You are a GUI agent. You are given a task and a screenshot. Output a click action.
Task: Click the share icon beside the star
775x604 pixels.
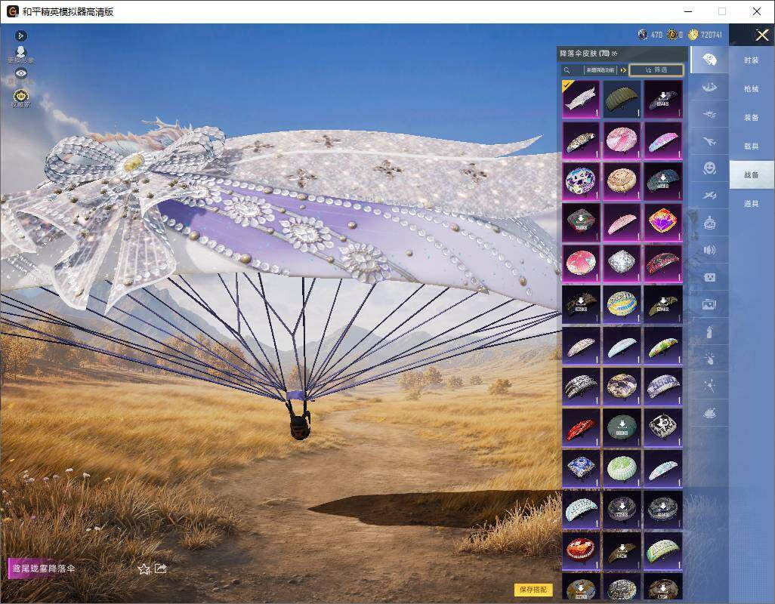coord(161,569)
